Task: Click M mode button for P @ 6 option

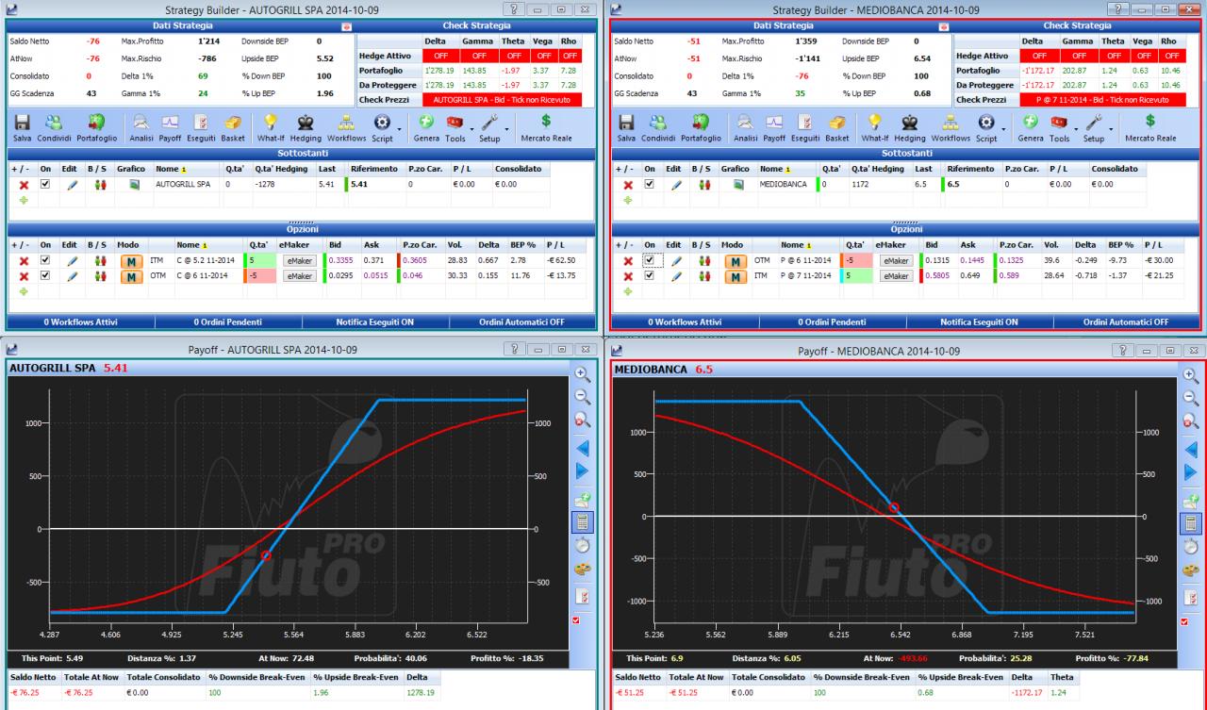Action: tap(736, 261)
